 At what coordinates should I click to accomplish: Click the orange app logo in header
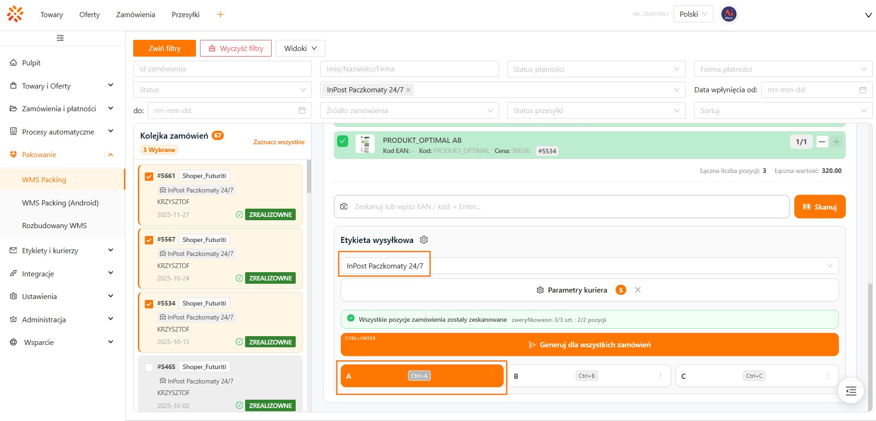(15, 14)
